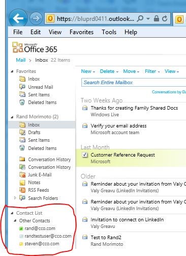Click the Mail breadcrumb link

pyautogui.click(x=21, y=60)
